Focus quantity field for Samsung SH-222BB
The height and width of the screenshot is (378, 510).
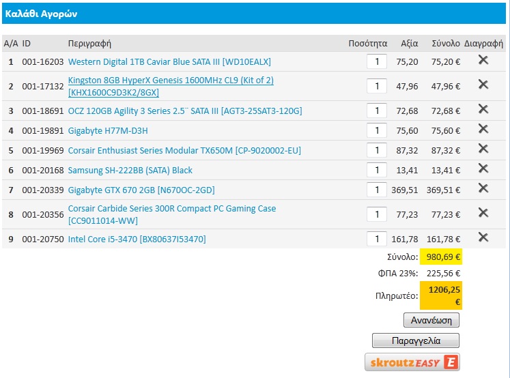pyautogui.click(x=377, y=170)
